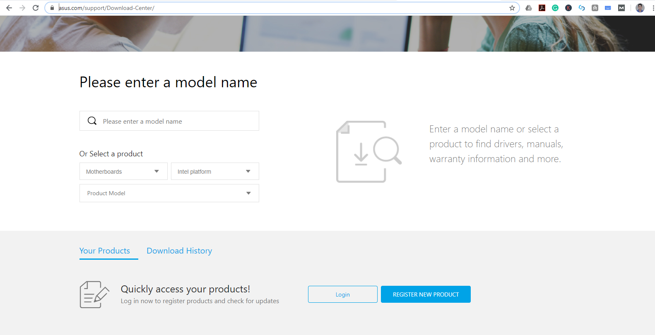Expand the Product Model dropdown

(169, 193)
